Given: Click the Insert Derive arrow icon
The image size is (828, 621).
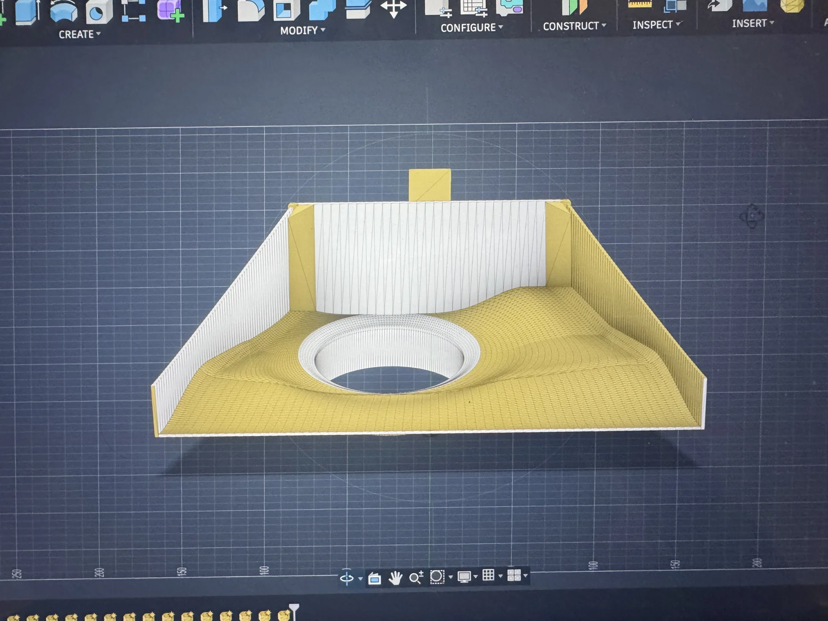Looking at the screenshot, I should click(720, 6).
